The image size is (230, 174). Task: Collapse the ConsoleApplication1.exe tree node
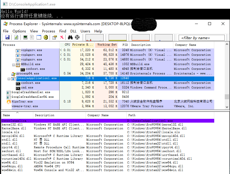(x=9, y=79)
